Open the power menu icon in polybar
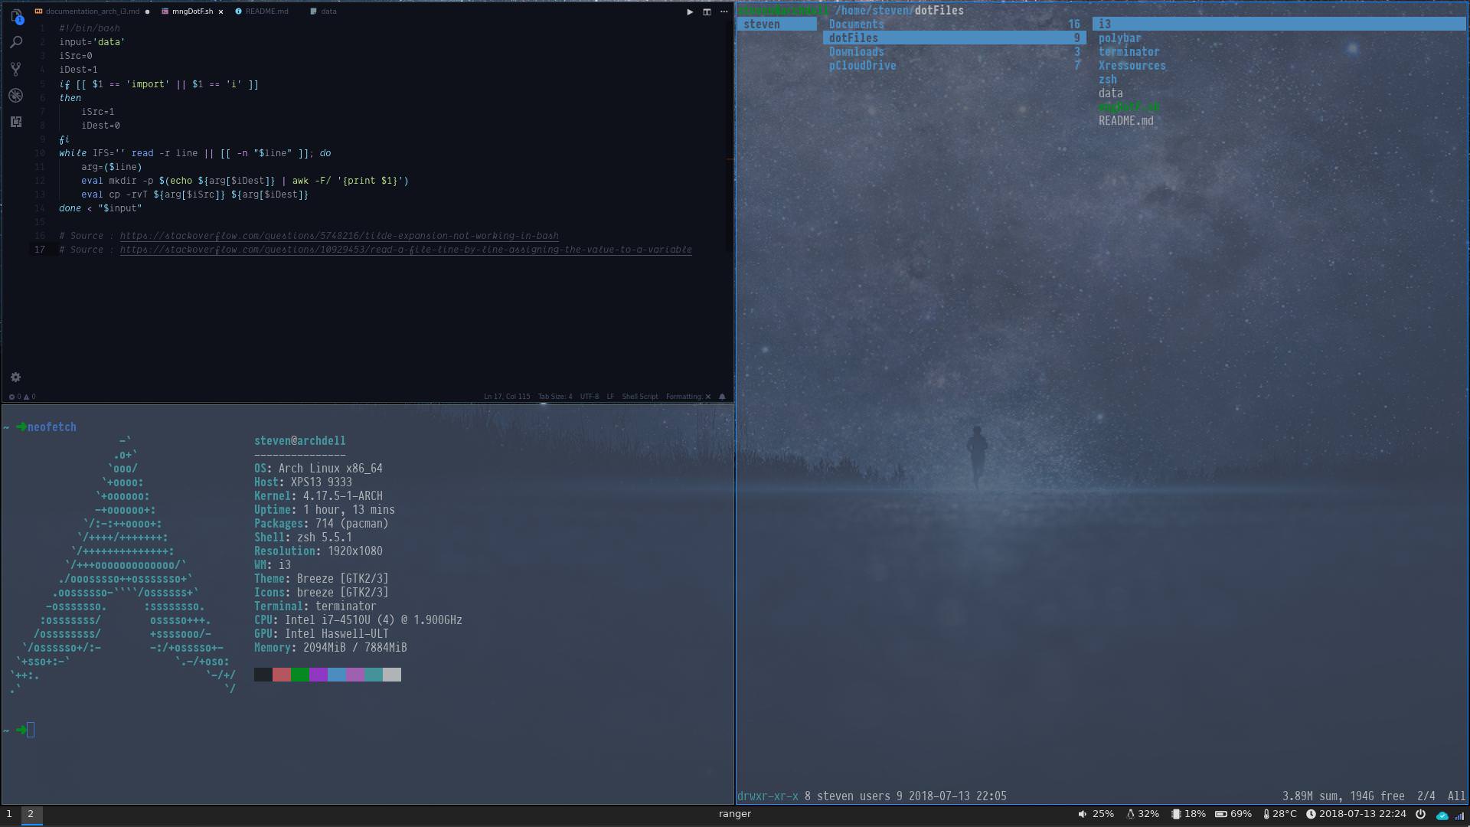The height and width of the screenshot is (827, 1470). tap(1420, 814)
